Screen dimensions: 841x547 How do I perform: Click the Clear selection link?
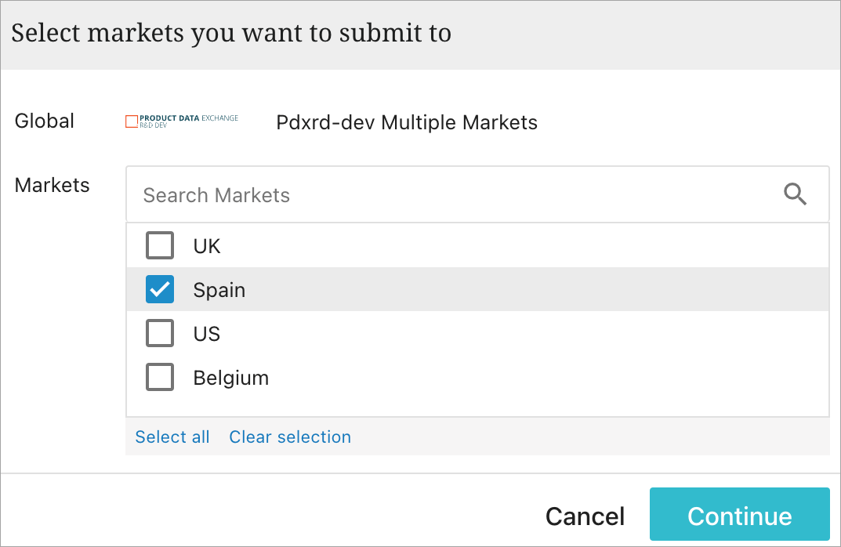tap(290, 437)
